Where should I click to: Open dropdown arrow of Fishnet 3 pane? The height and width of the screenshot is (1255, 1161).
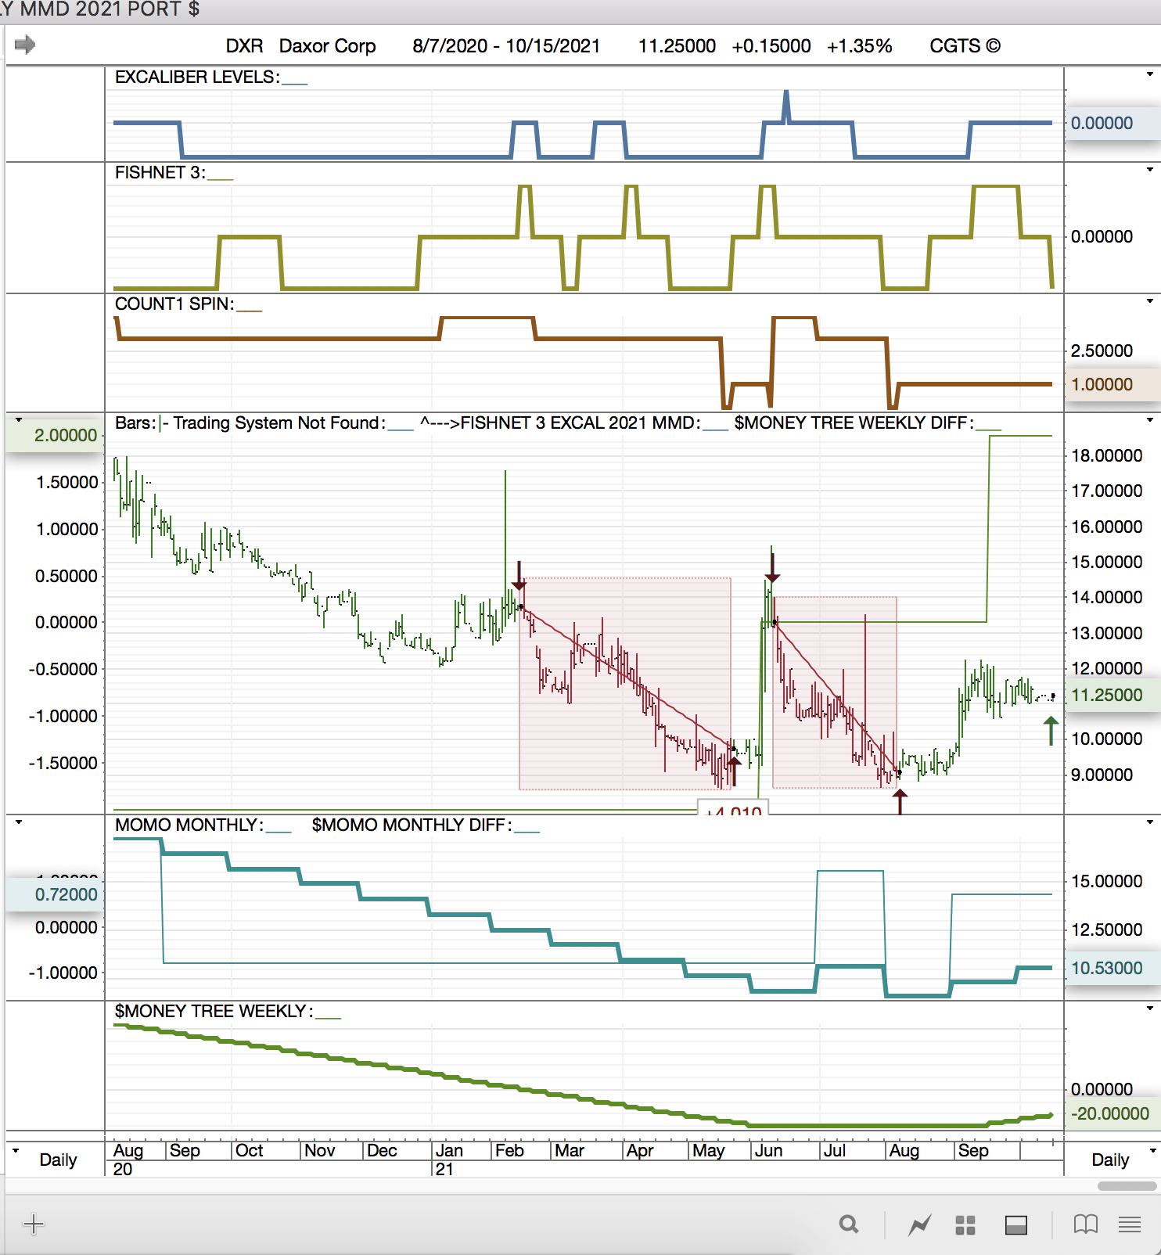[x=1150, y=170]
